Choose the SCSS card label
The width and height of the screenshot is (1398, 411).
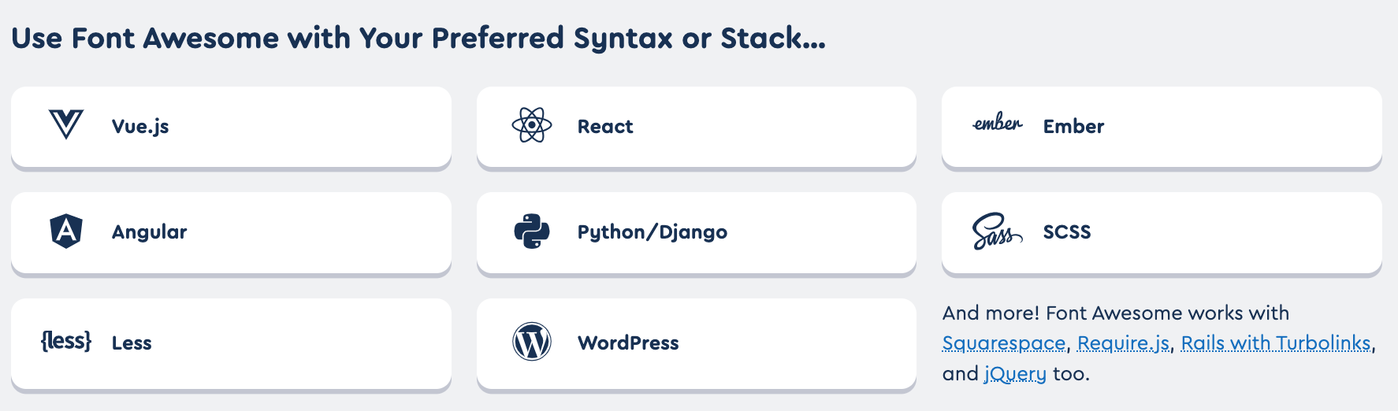(1067, 231)
